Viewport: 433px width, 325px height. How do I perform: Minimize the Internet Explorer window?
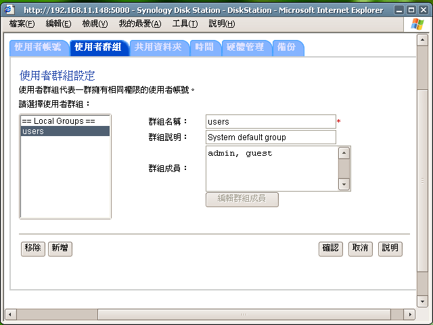[399, 10]
